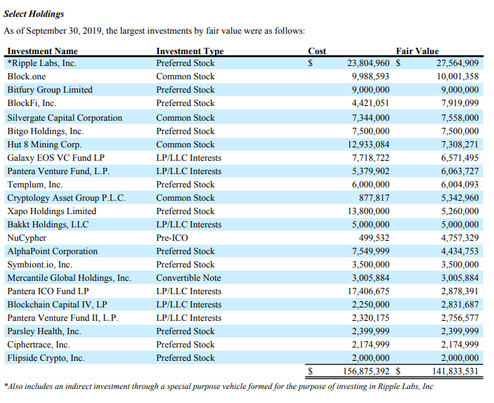The image size is (494, 403).
Task: Select the '*Ripple Labs, Inc.' row name
Action: pos(42,63)
